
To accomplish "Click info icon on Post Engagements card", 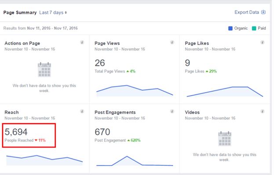I will (172, 111).
